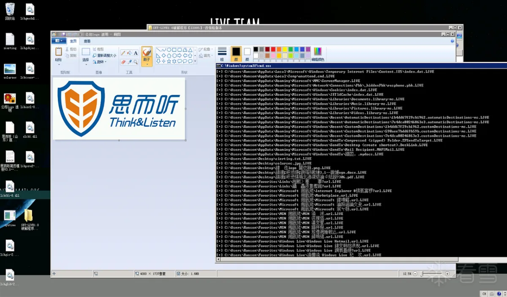Click the Edit colors (编辑颜色) icon

pyautogui.click(x=317, y=51)
